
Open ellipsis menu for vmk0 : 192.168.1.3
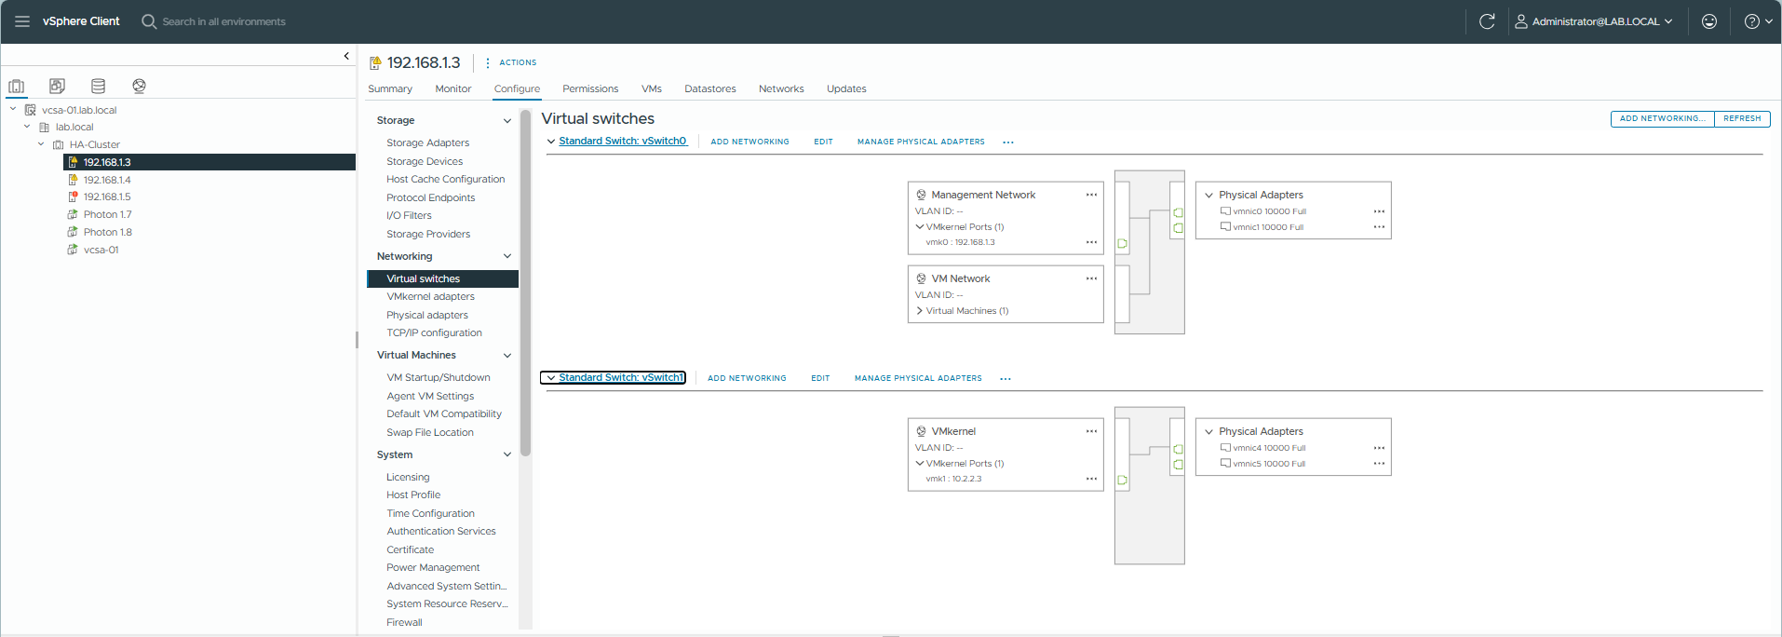click(x=1091, y=242)
